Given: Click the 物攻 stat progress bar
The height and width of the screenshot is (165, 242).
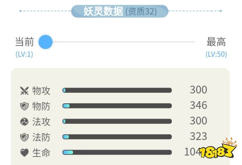Looking at the screenshot, I should point(117,90).
